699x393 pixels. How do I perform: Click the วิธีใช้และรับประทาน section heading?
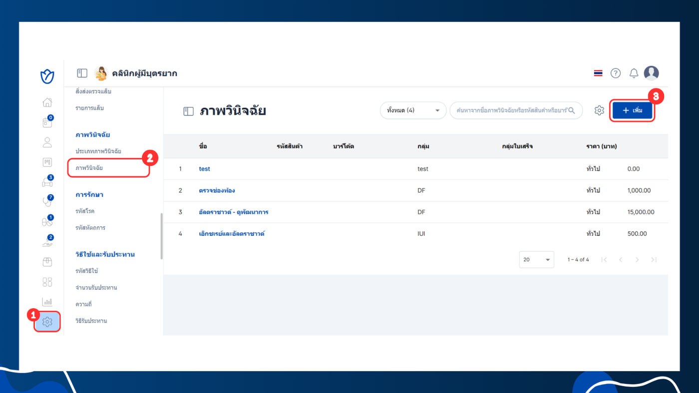(x=105, y=254)
